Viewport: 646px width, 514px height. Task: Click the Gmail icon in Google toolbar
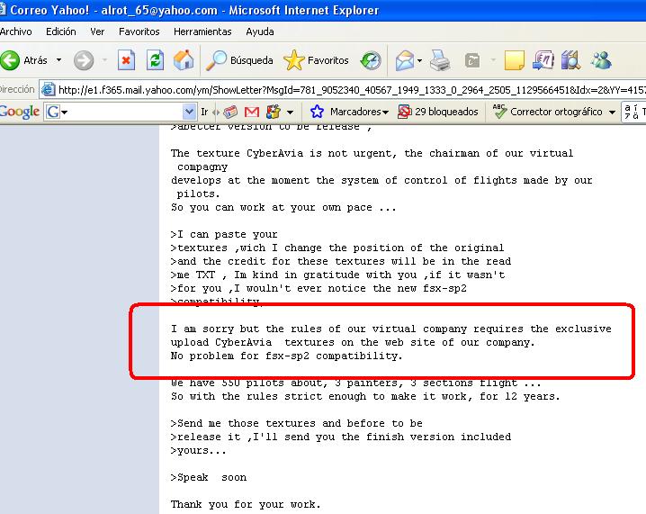[x=252, y=113]
